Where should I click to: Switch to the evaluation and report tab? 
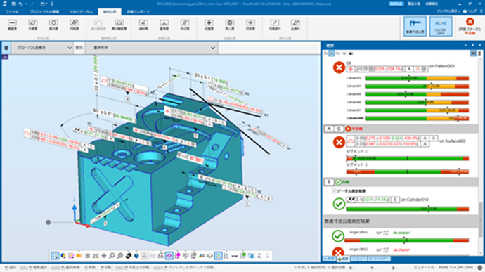tap(138, 11)
